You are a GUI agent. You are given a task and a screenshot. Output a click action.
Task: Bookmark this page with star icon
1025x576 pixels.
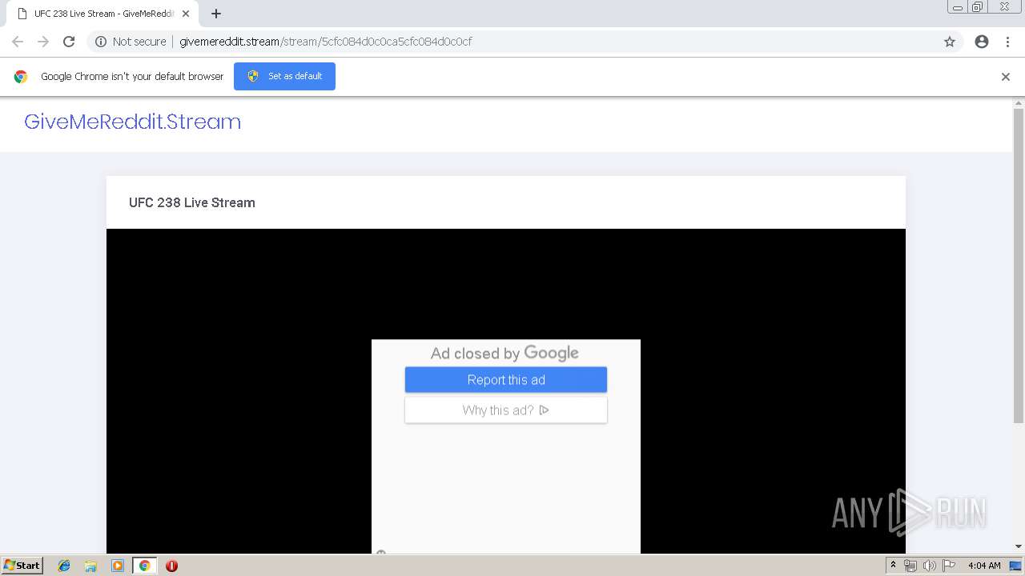(950, 42)
